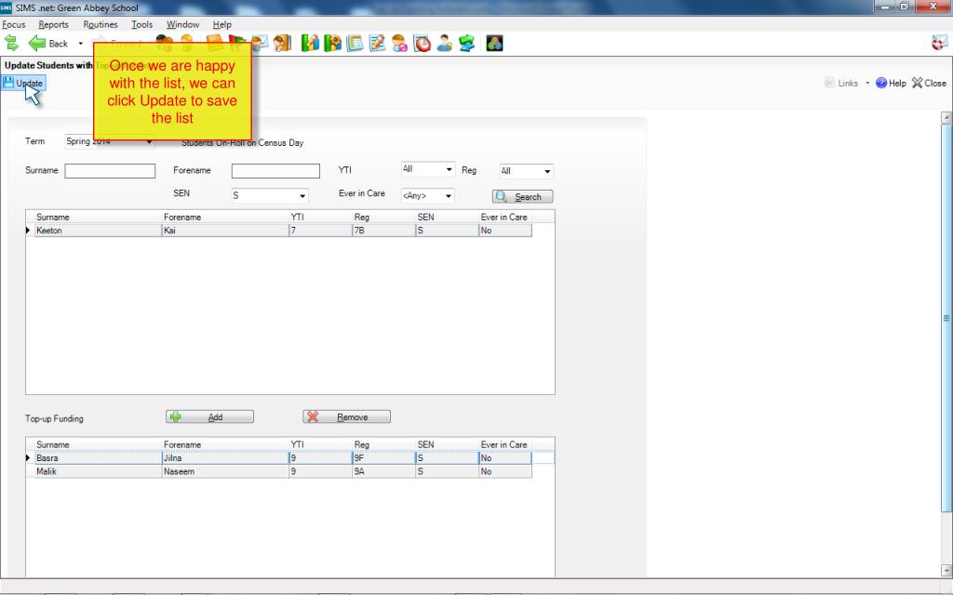This screenshot has width=953, height=595.
Task: Open the Focus menu
Action: tap(14, 24)
